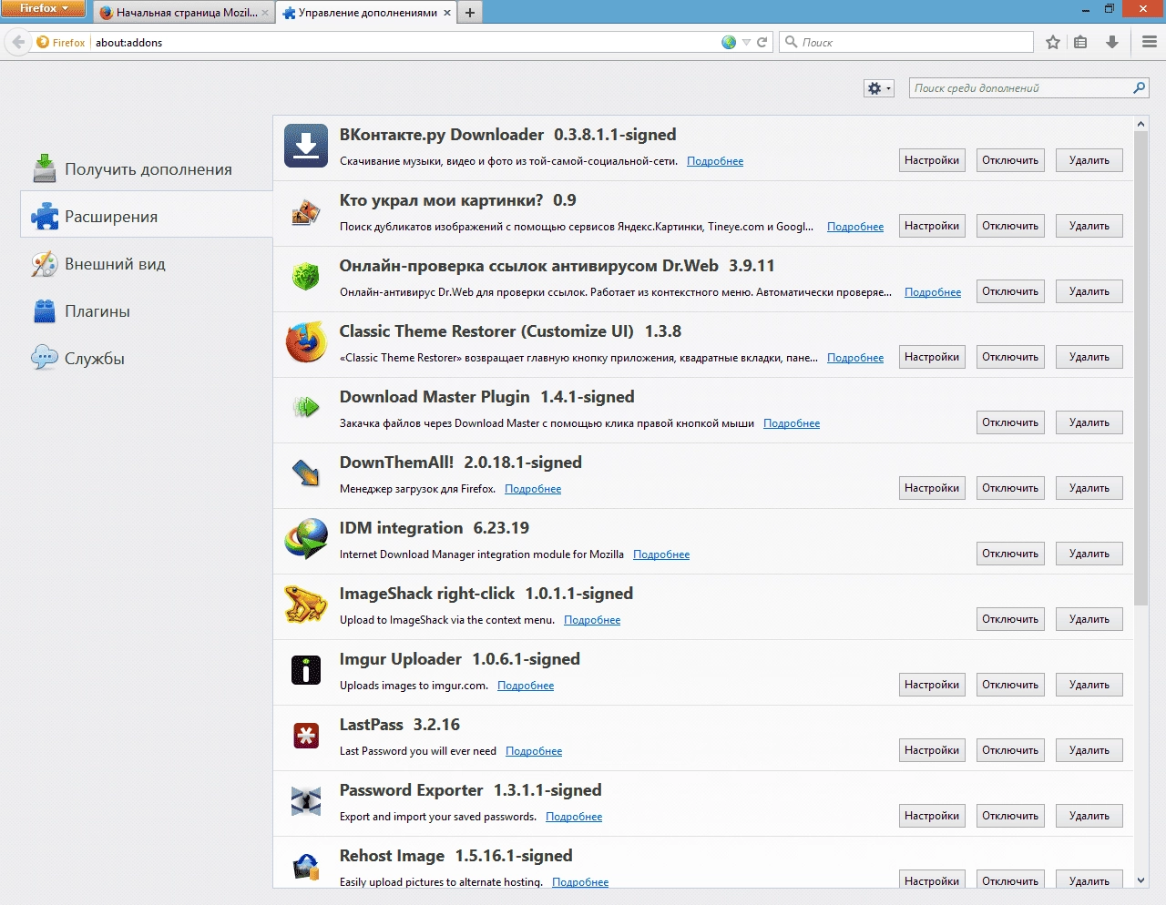Click the LastPass asterisk icon
The image size is (1166, 905).
click(306, 736)
